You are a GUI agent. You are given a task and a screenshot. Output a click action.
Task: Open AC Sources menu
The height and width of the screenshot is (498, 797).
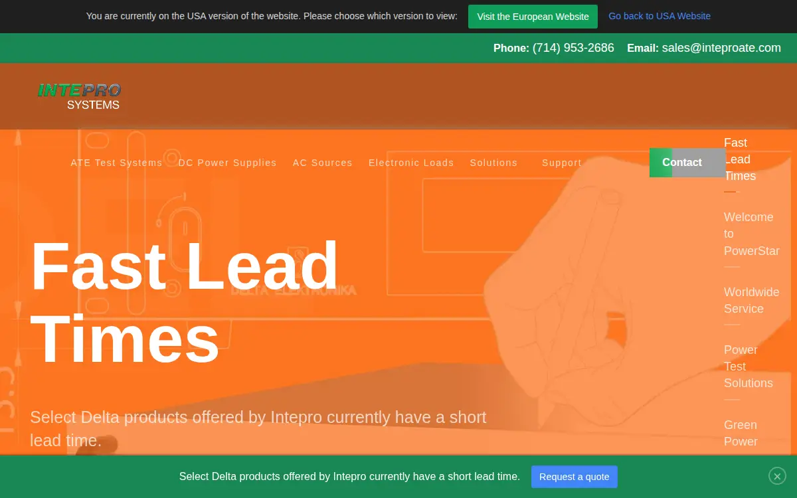click(323, 163)
